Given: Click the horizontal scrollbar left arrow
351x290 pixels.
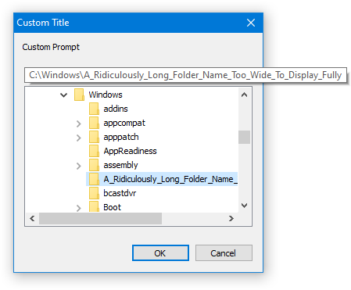Looking at the screenshot, I should click(x=32, y=218).
